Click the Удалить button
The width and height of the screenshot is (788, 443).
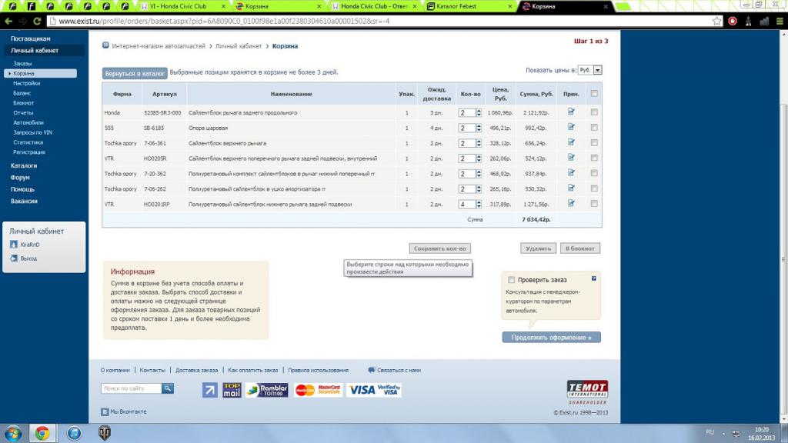[x=538, y=248]
